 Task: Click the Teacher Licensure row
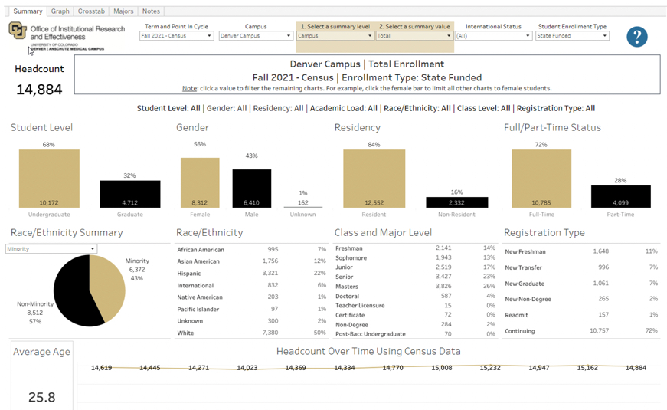pyautogui.click(x=415, y=305)
